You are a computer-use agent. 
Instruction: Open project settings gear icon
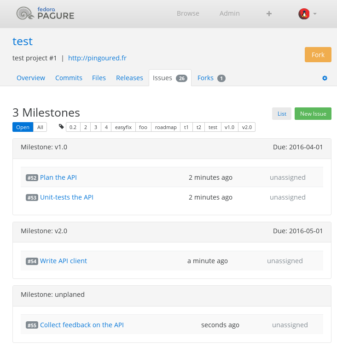(x=325, y=78)
